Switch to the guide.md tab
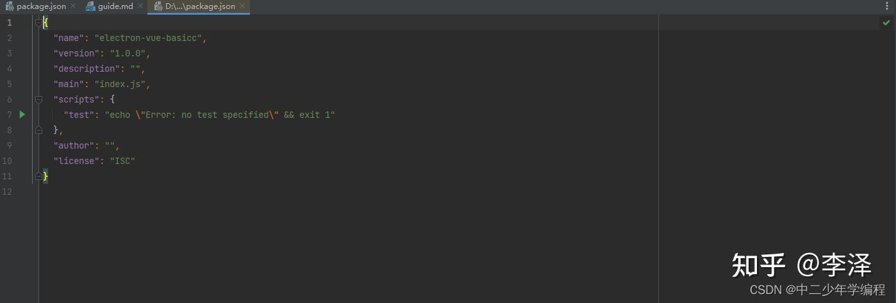 [115, 6]
